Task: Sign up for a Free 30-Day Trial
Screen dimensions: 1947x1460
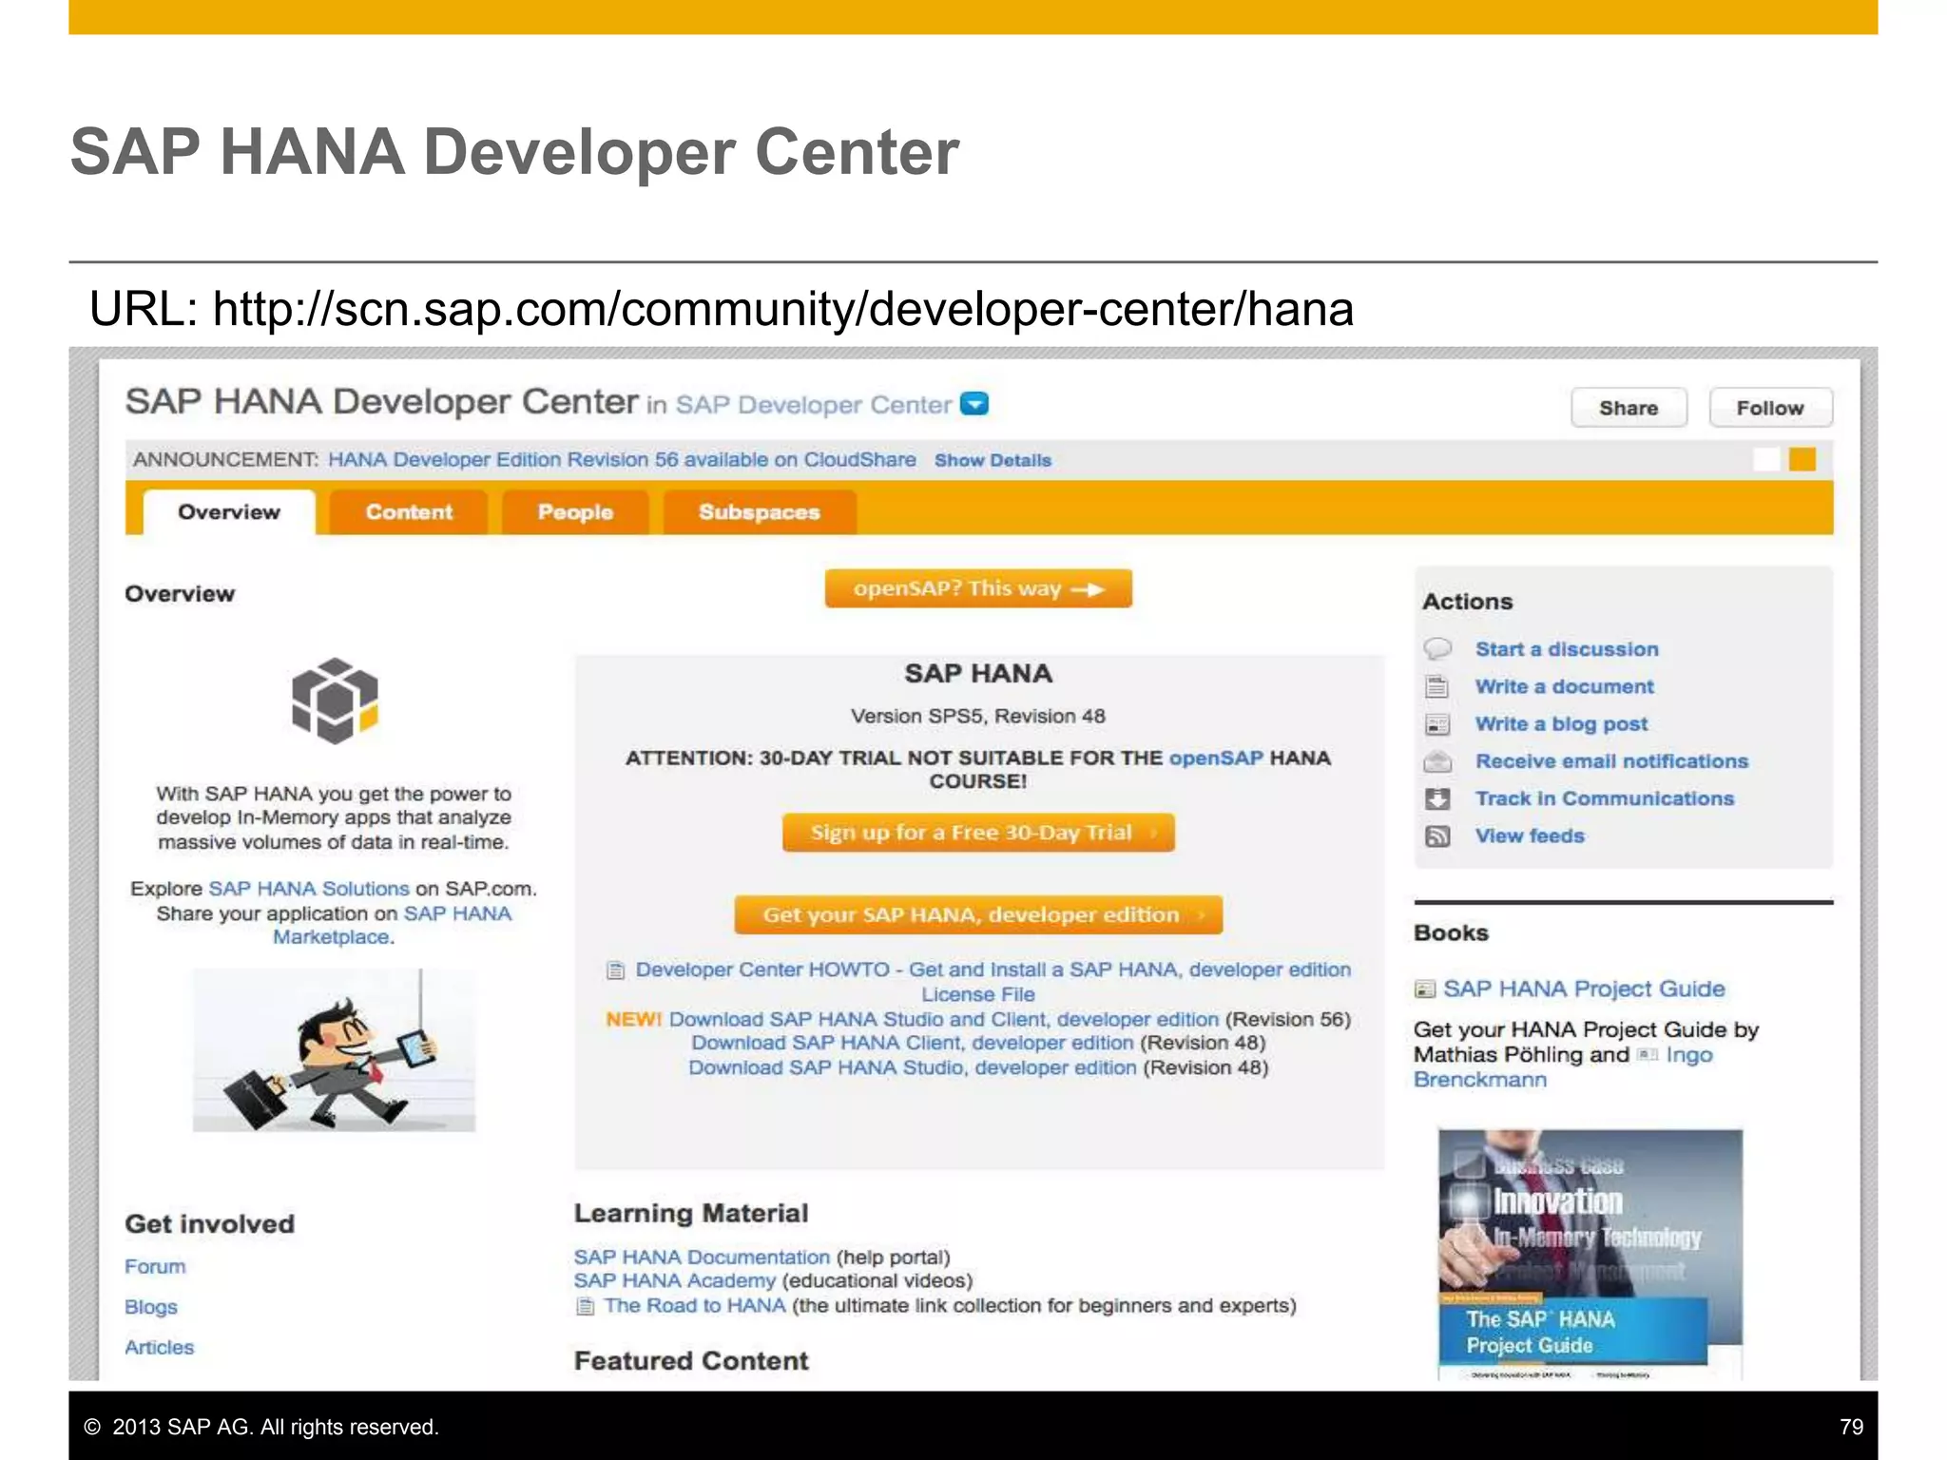Action: (978, 833)
